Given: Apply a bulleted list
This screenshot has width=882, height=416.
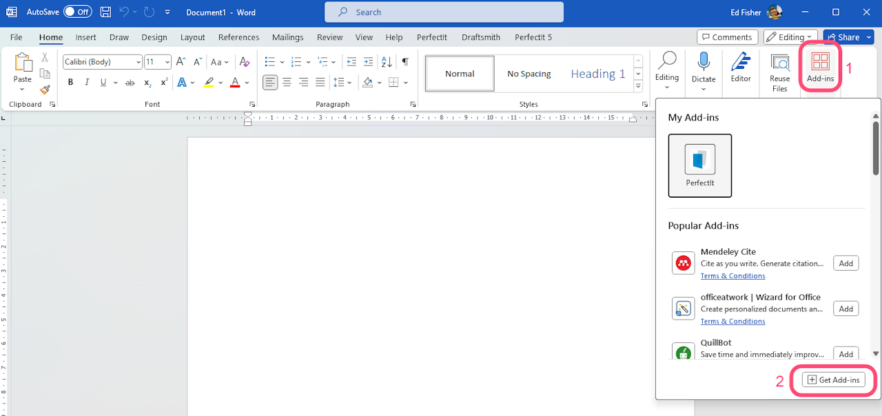Looking at the screenshot, I should click(269, 62).
